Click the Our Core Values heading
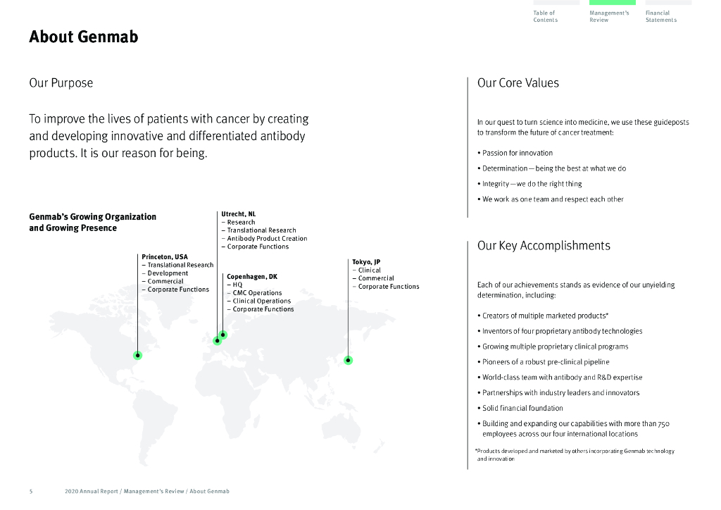This screenshot has width=721, height=510. point(518,83)
